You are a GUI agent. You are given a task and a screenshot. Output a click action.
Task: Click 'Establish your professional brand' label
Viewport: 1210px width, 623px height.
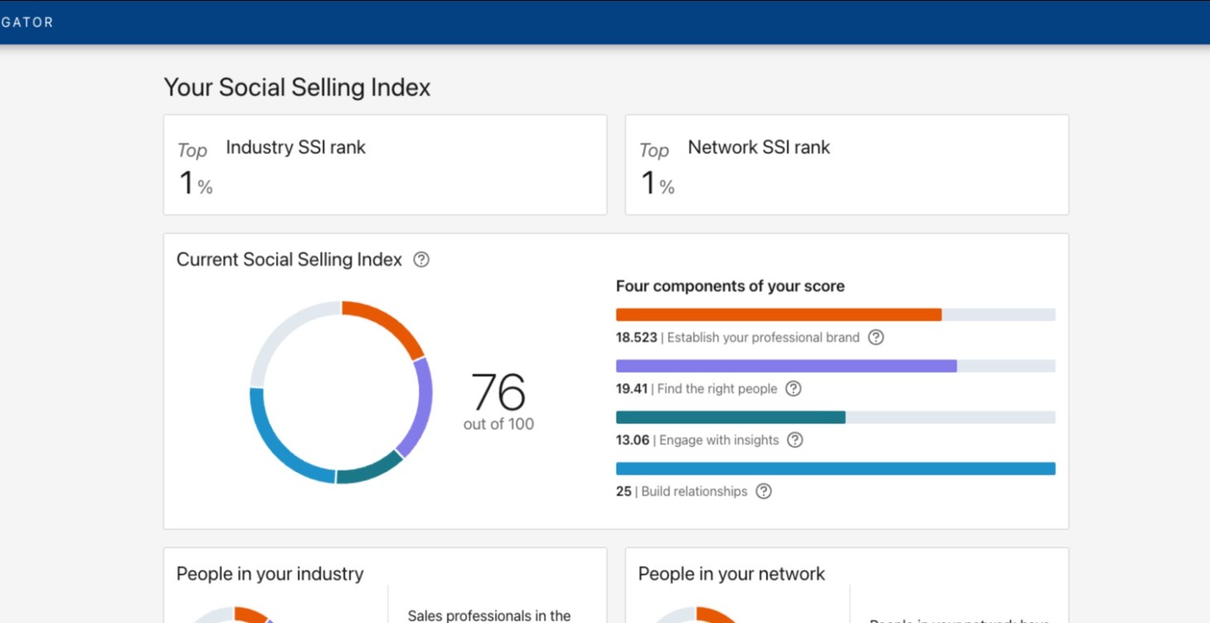click(763, 337)
